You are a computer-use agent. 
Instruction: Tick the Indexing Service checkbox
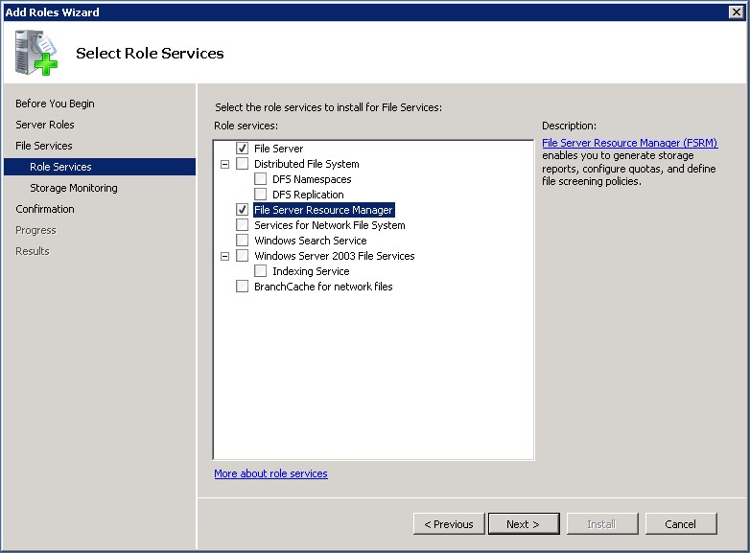coord(261,271)
